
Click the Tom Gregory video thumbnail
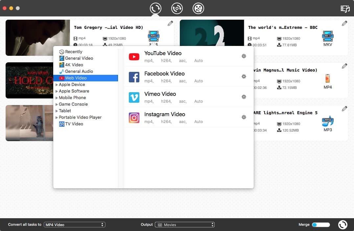(x=38, y=38)
